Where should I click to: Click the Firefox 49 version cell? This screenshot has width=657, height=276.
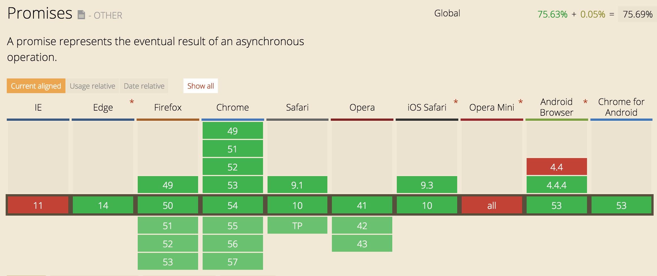(x=168, y=185)
